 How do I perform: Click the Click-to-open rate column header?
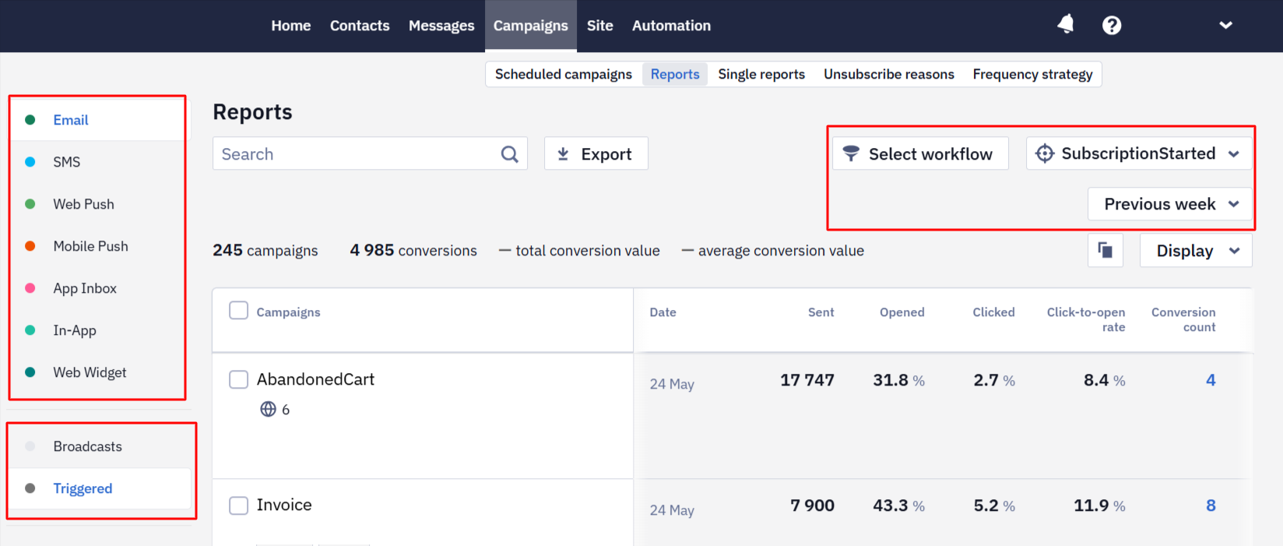click(1085, 319)
